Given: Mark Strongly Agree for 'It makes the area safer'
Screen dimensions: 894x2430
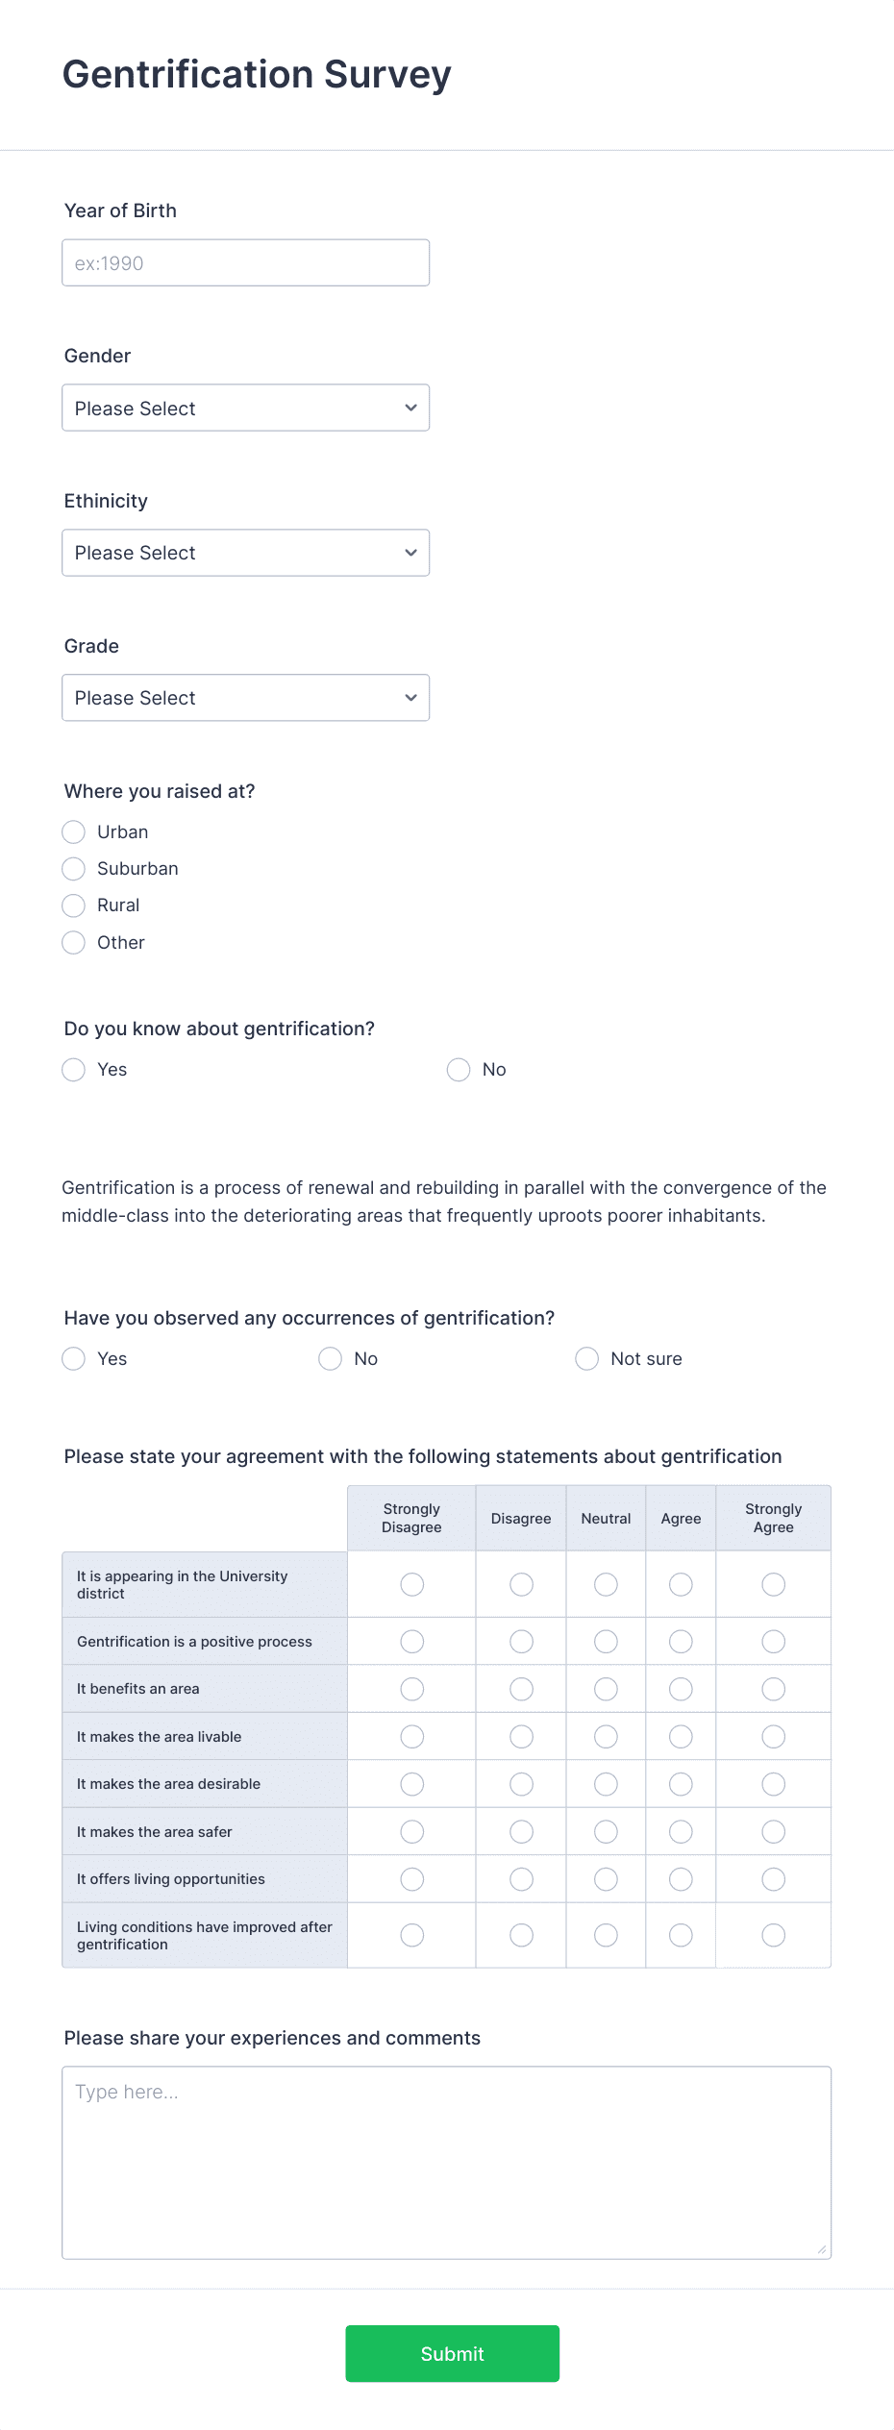Looking at the screenshot, I should click(774, 1832).
